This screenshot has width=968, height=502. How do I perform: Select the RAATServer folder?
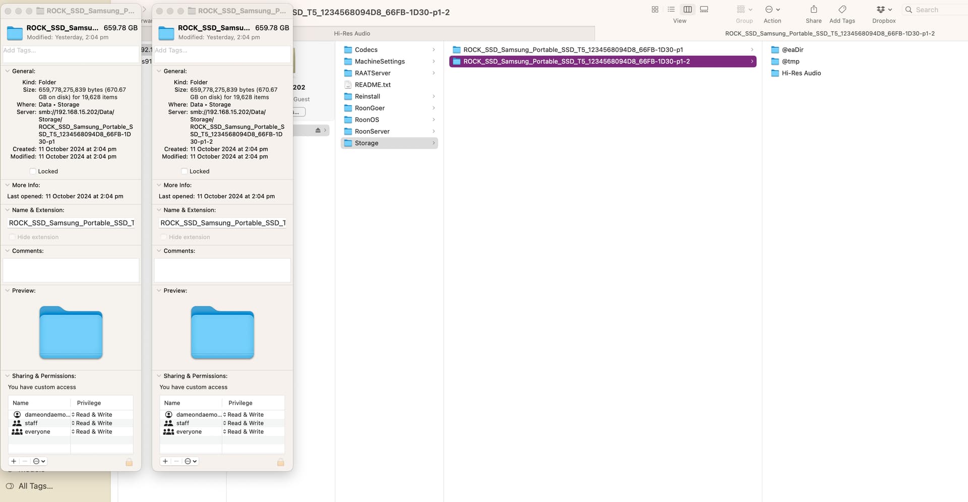pos(389,73)
